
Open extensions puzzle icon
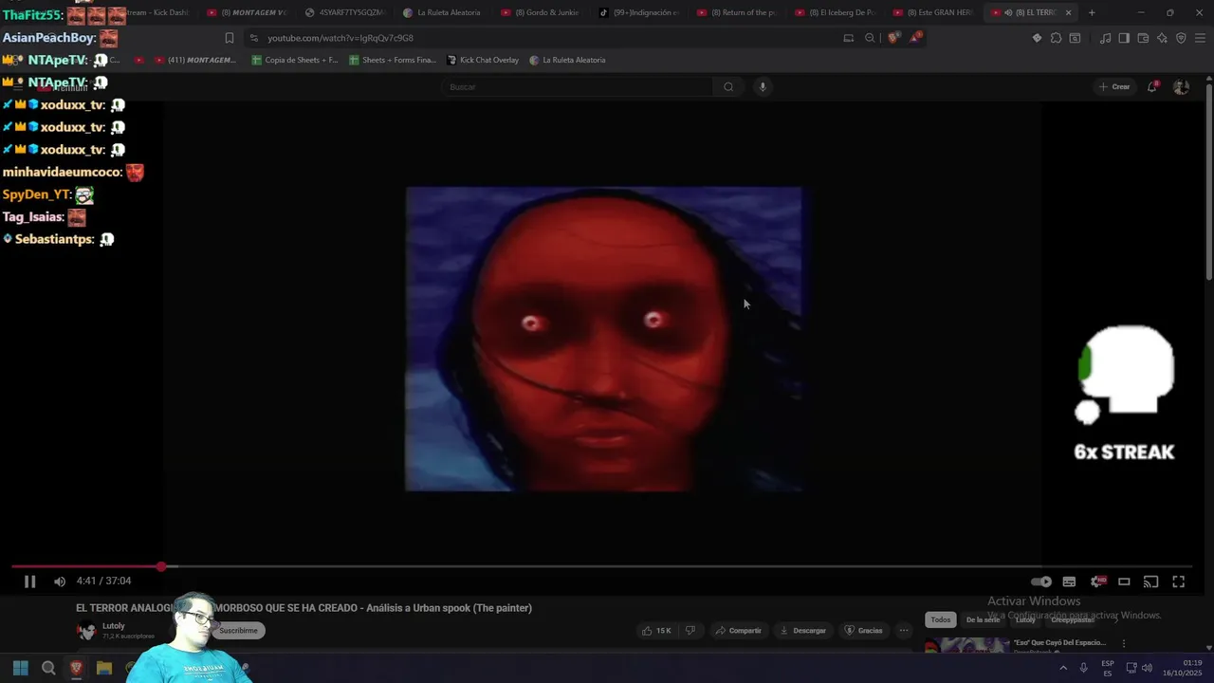pyautogui.click(x=1056, y=38)
